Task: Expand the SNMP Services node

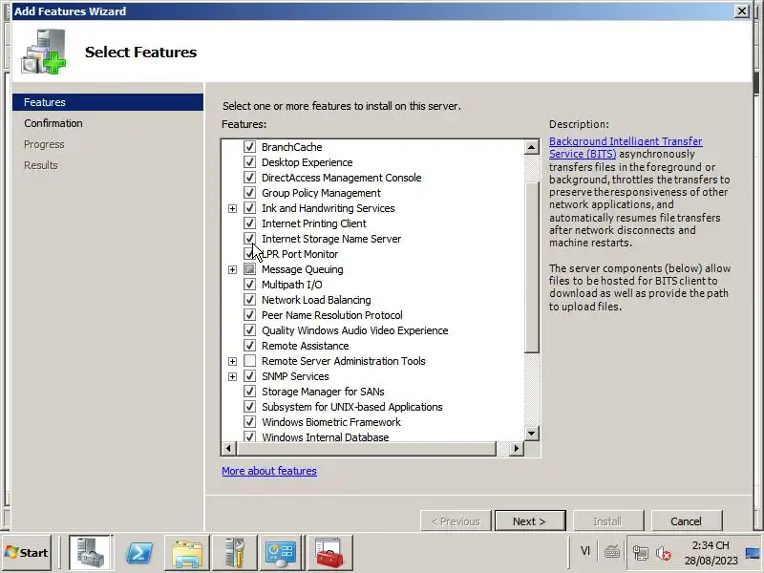Action: 232,376
